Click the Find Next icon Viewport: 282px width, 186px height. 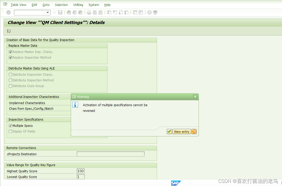[x=100, y=12]
